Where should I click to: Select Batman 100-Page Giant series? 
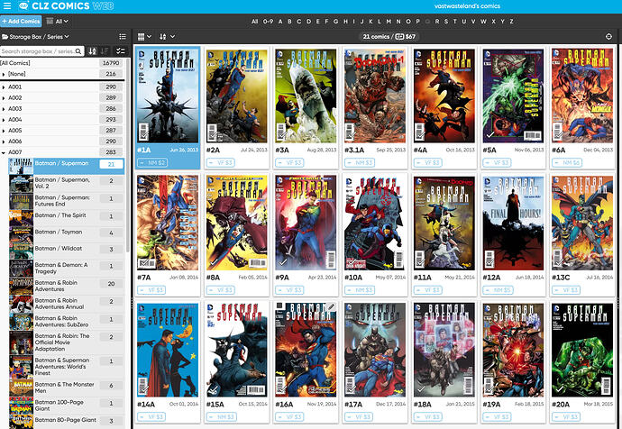[x=67, y=406]
